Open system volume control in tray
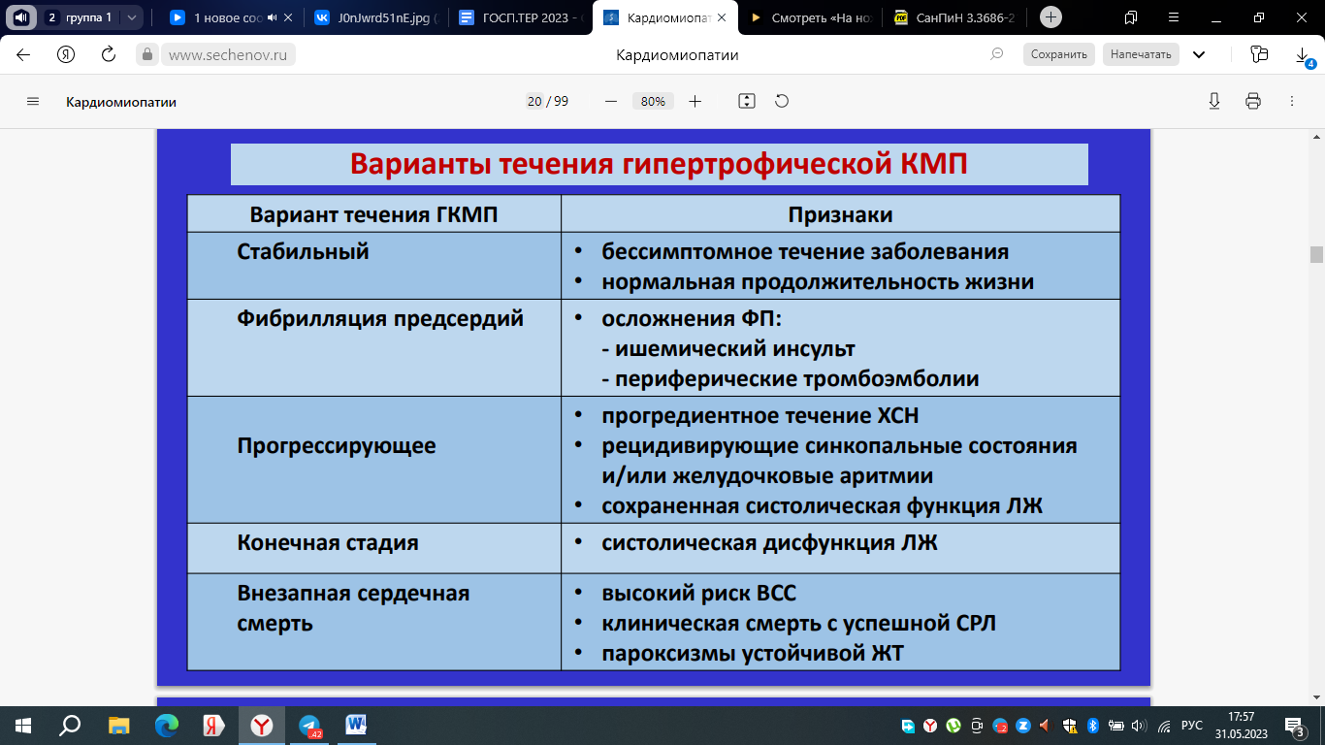 (x=1139, y=725)
